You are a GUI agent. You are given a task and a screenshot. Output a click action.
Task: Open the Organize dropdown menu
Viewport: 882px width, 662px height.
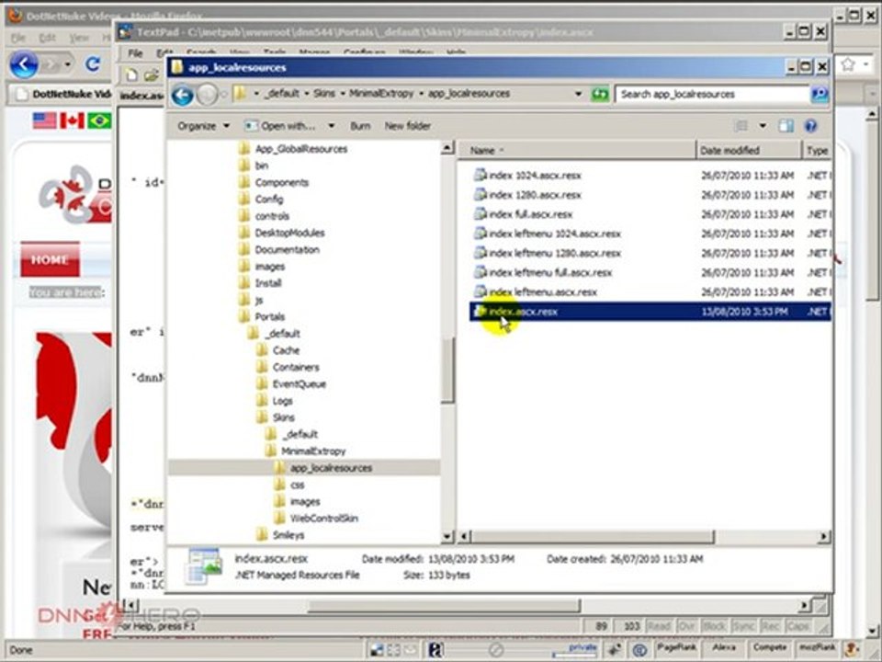203,126
